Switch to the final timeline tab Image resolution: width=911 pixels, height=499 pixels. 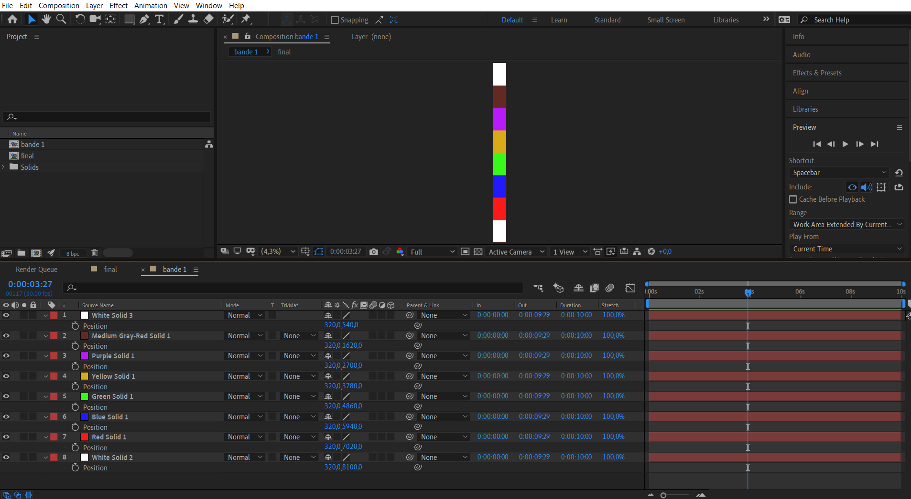click(x=110, y=270)
